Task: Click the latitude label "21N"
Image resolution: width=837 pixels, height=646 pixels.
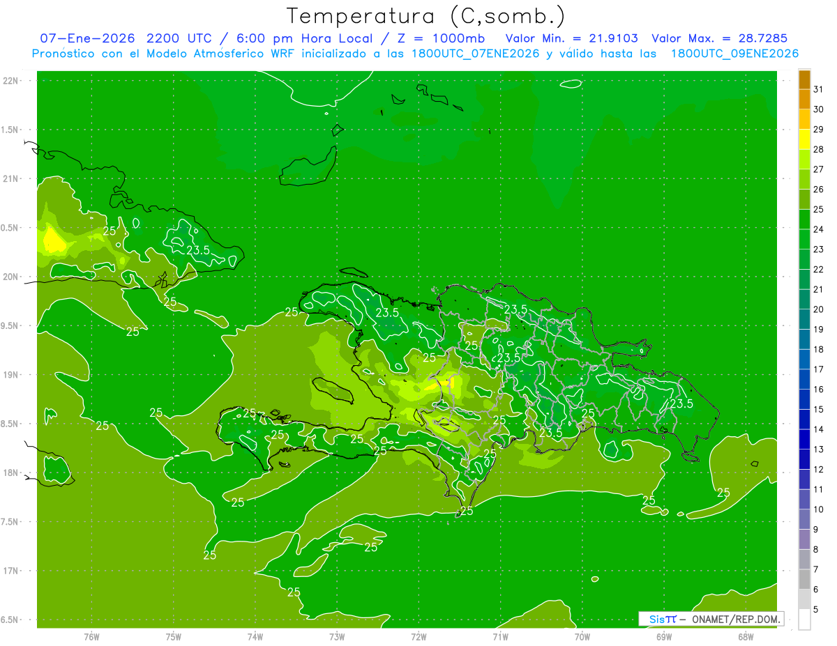Action: [11, 179]
